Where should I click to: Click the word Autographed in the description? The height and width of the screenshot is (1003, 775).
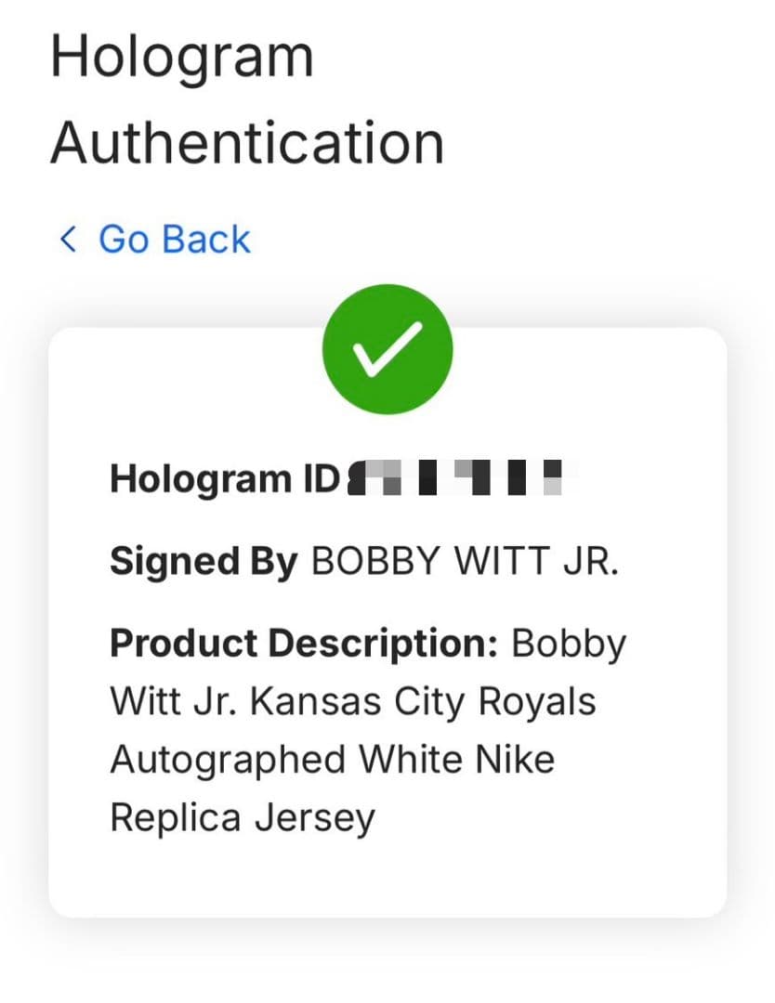[228, 760]
